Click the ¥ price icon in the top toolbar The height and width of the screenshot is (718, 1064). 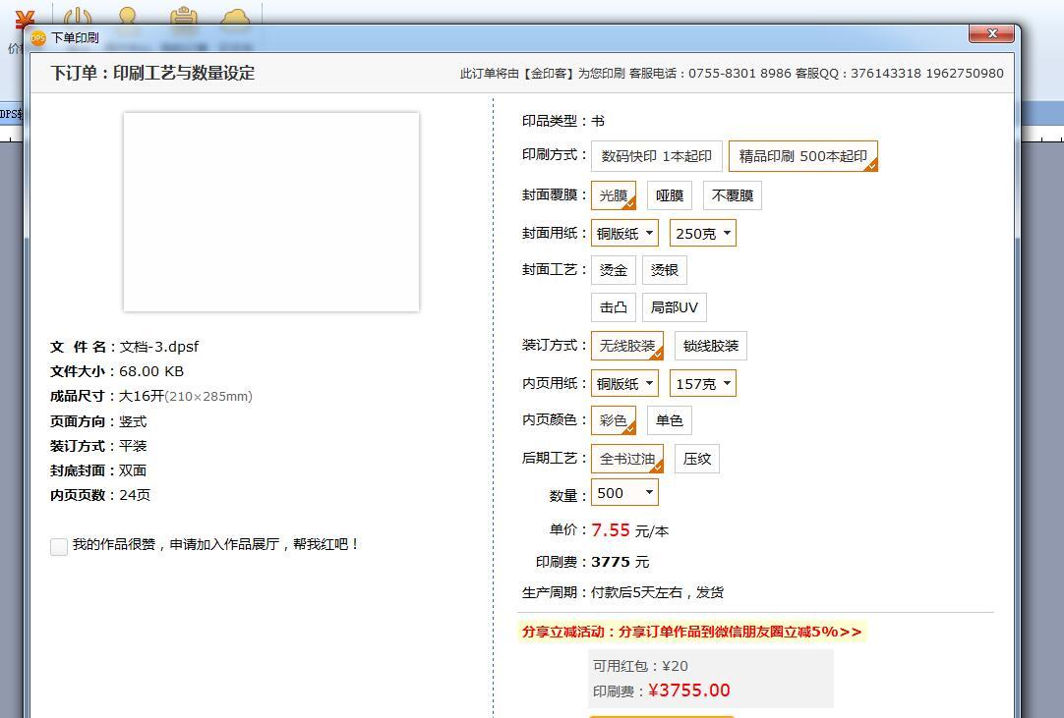24,18
